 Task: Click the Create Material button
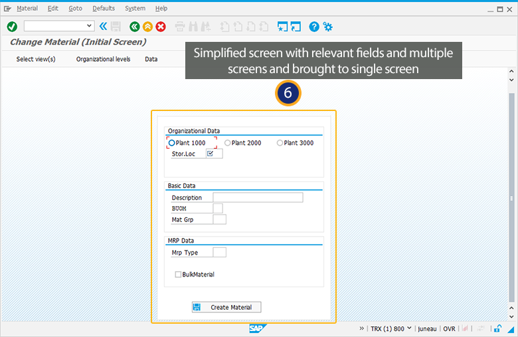click(x=226, y=307)
